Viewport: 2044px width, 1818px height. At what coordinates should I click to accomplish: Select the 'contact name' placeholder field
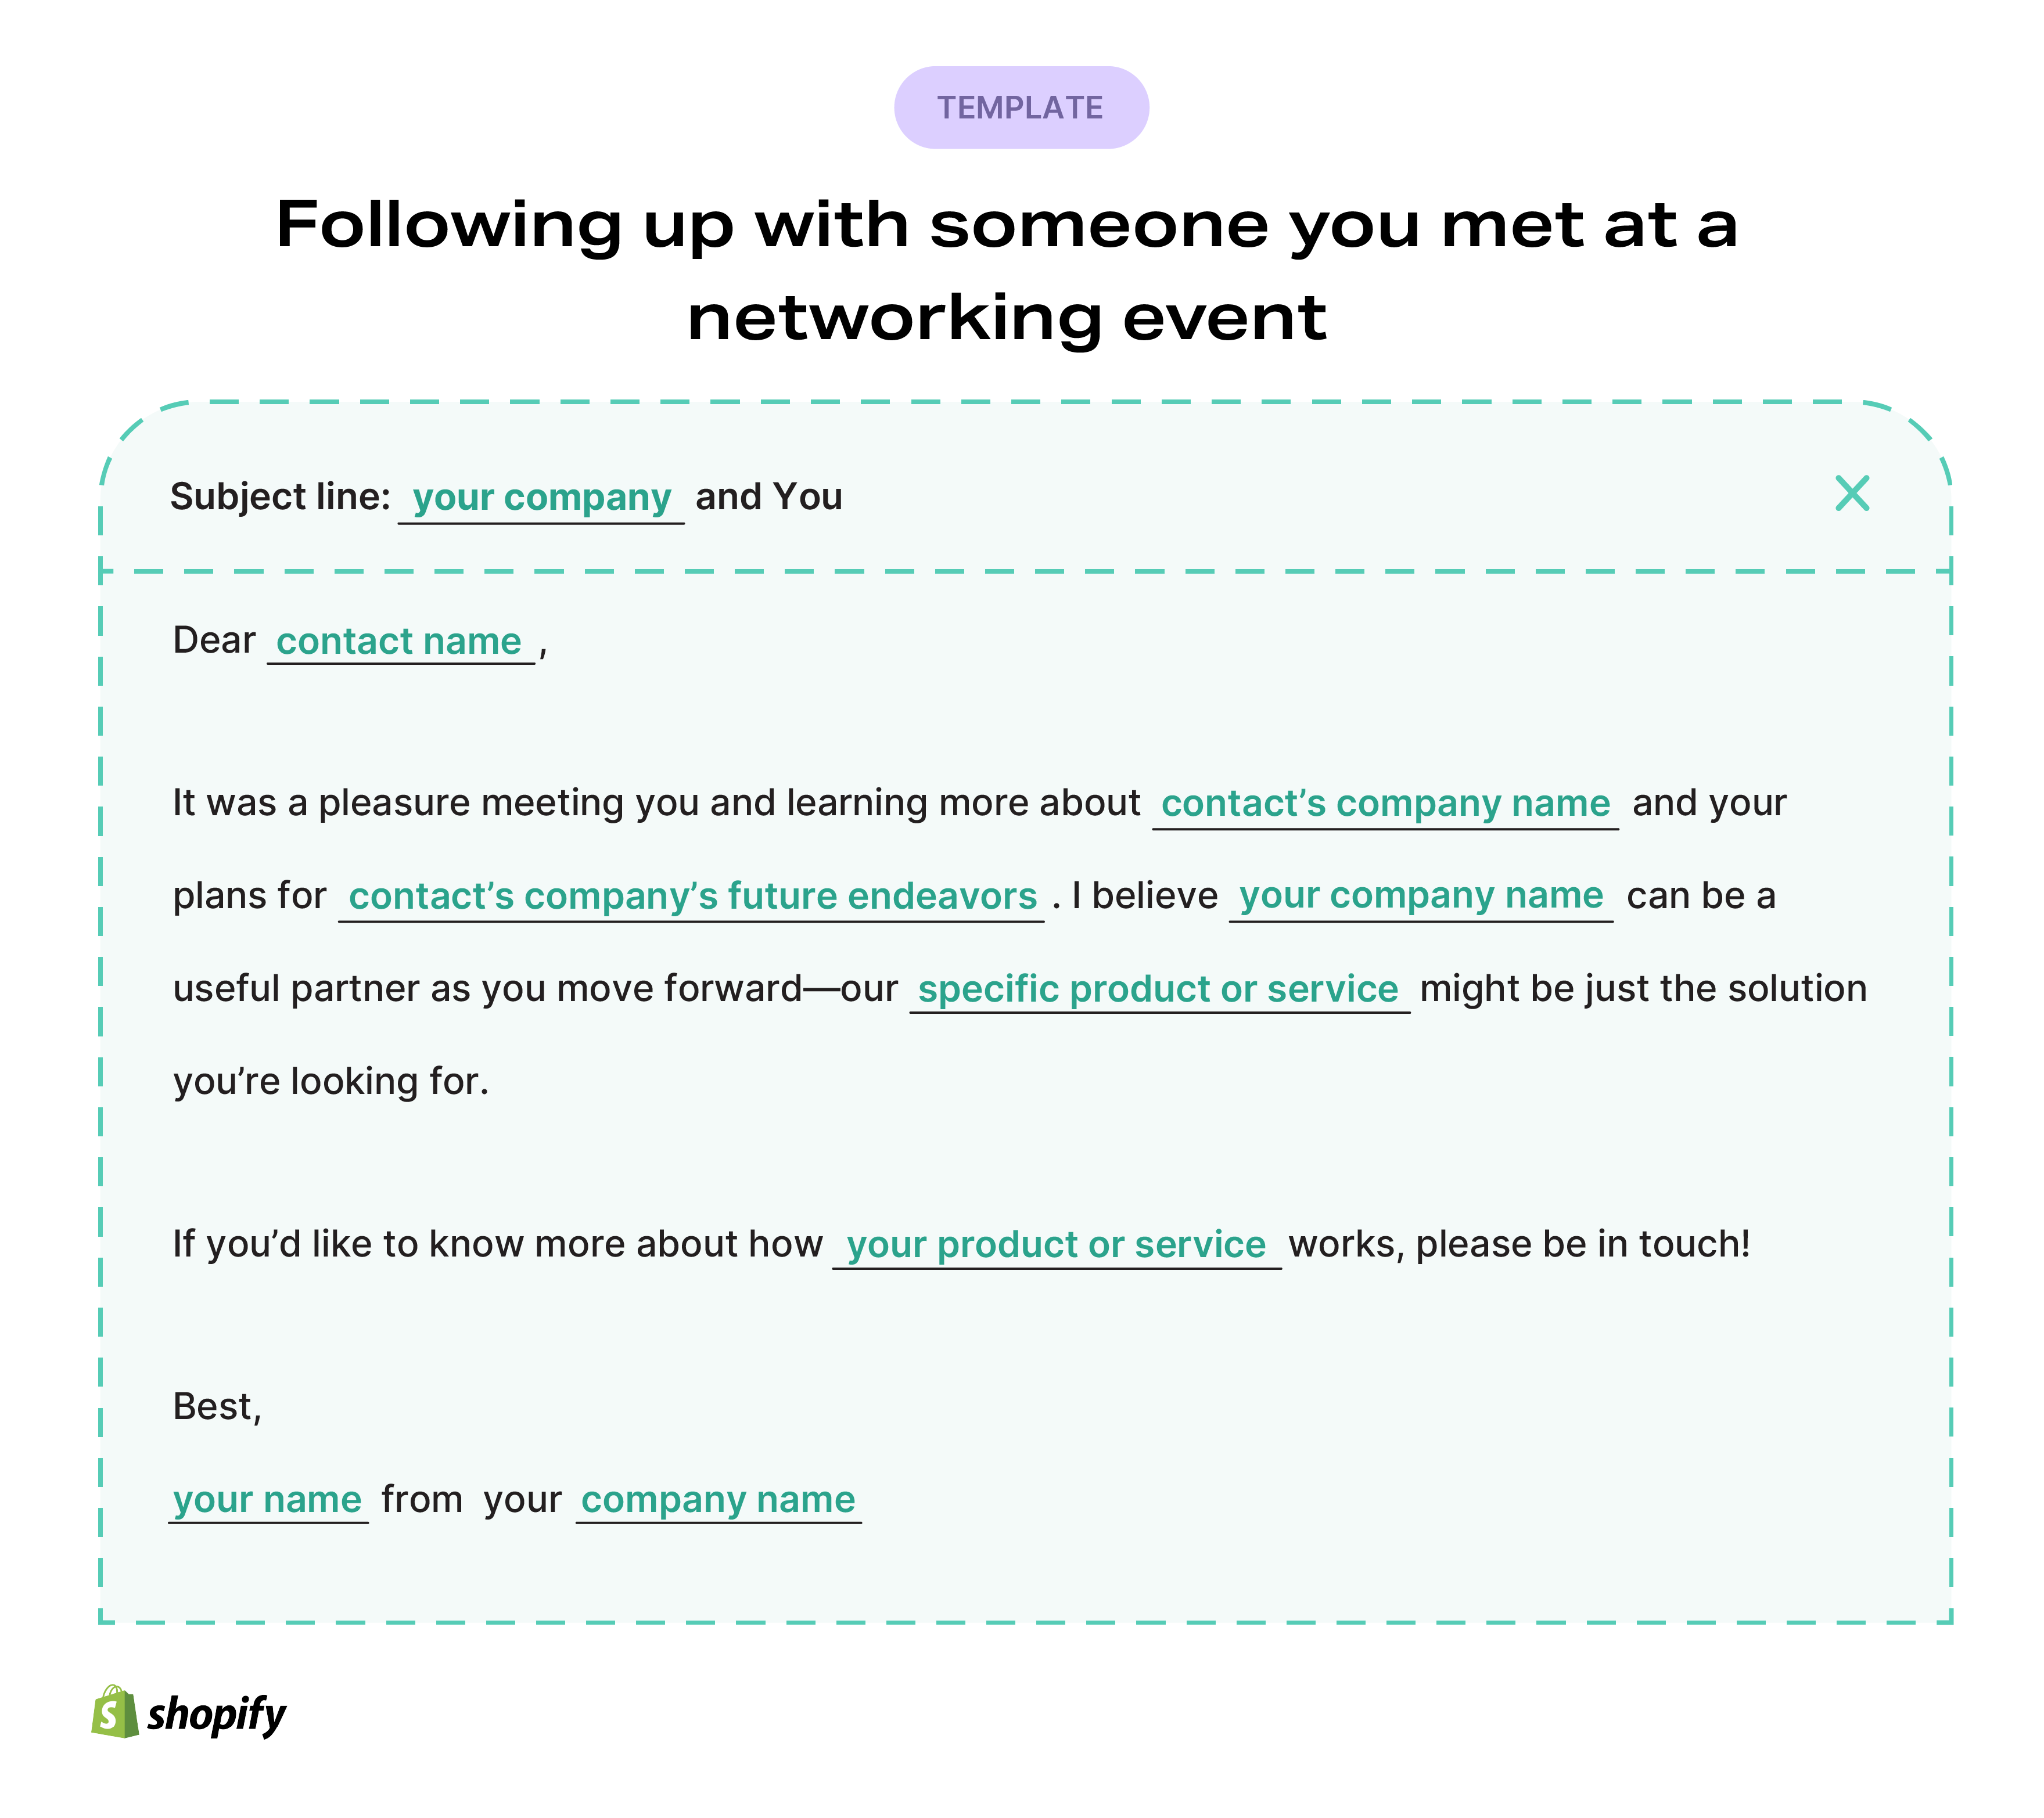(x=400, y=642)
